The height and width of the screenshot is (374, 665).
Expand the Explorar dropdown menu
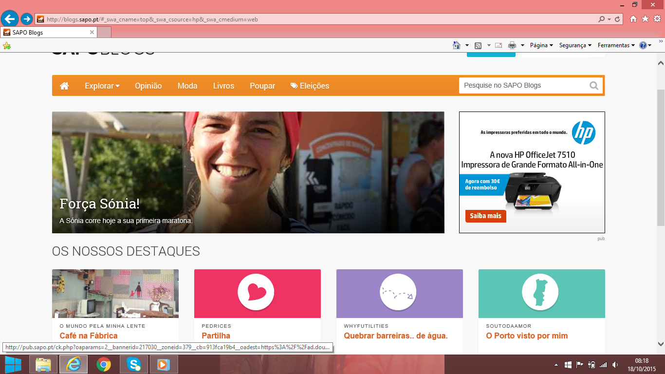(x=102, y=86)
